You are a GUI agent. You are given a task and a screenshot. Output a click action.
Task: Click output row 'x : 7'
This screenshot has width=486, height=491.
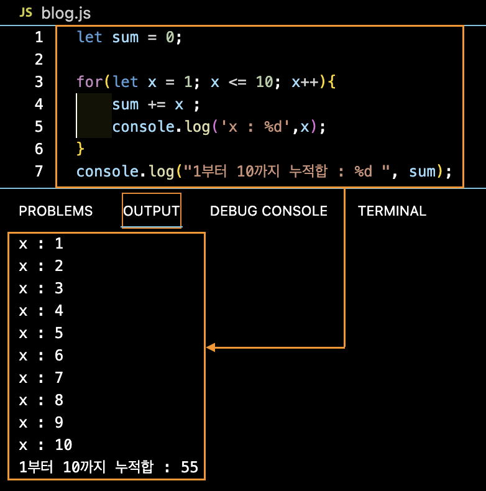point(41,378)
